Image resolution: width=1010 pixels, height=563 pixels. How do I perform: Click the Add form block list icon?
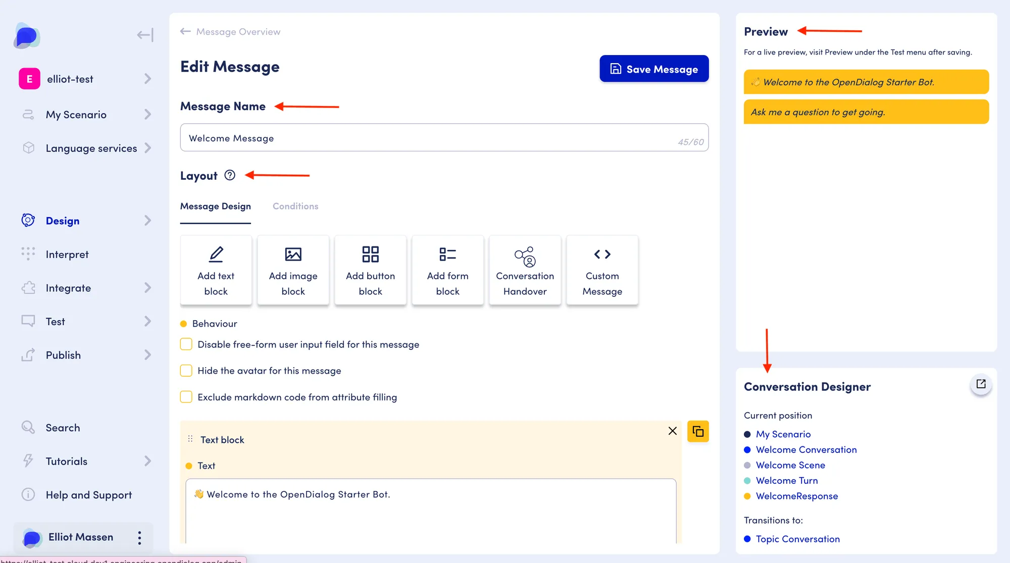tap(448, 254)
